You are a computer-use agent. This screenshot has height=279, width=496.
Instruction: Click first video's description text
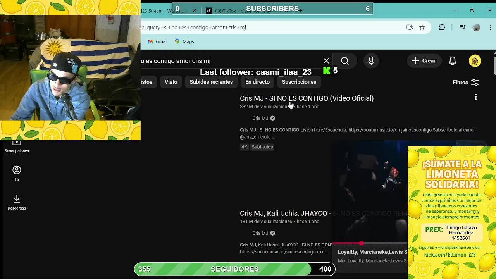358,133
